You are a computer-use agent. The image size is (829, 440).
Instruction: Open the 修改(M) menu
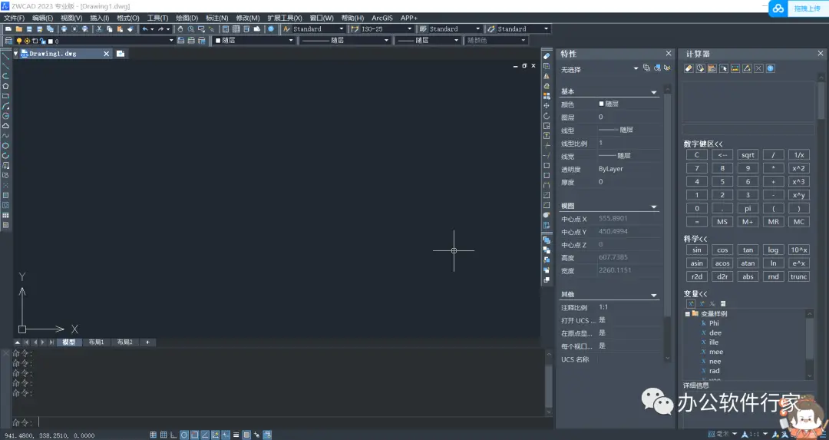(248, 18)
